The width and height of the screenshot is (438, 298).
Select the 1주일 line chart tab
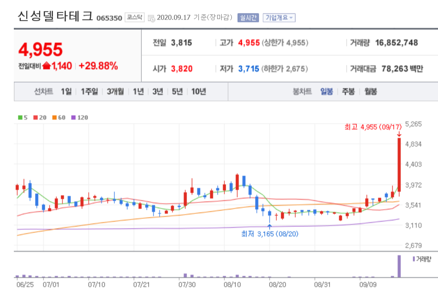(x=89, y=91)
